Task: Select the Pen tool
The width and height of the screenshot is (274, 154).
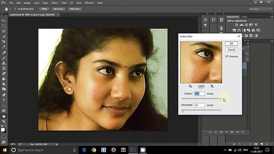Action: [4, 95]
